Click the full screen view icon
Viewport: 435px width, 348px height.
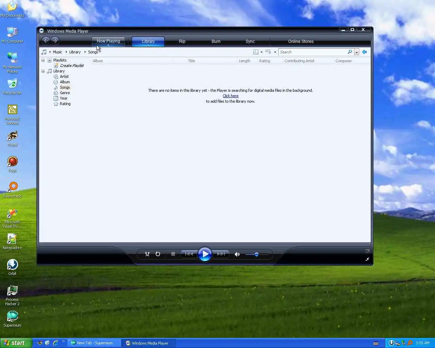(x=367, y=251)
